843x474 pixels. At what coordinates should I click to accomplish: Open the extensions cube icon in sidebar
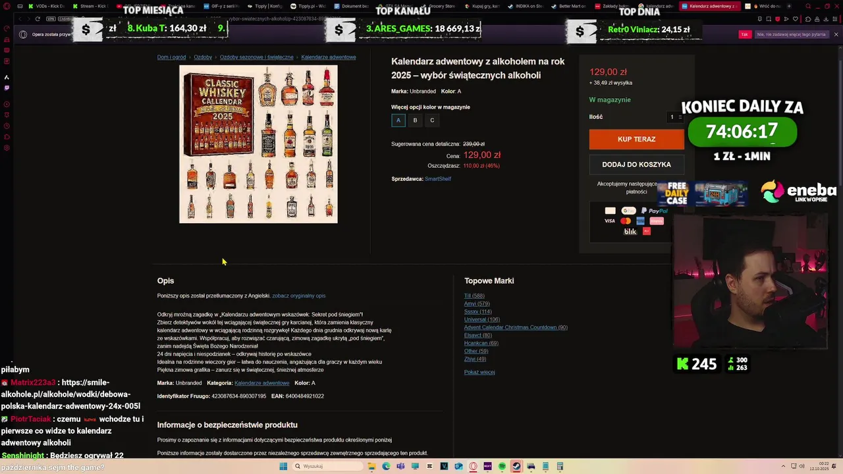click(x=7, y=137)
